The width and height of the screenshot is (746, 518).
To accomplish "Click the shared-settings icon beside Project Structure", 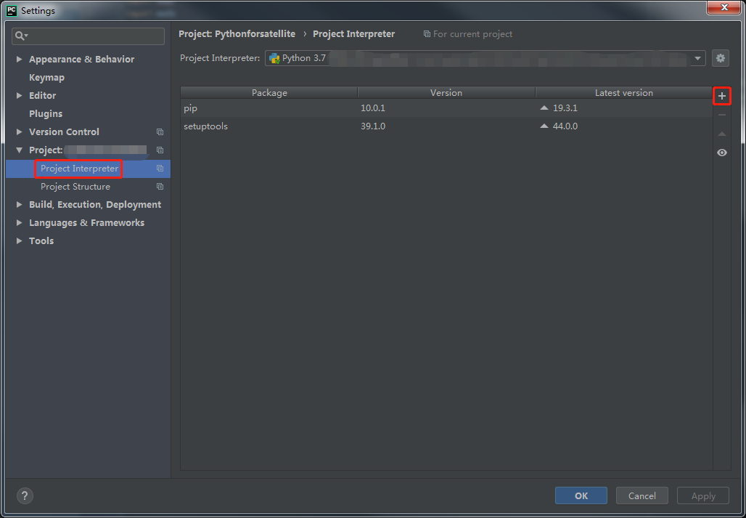I will coord(160,186).
